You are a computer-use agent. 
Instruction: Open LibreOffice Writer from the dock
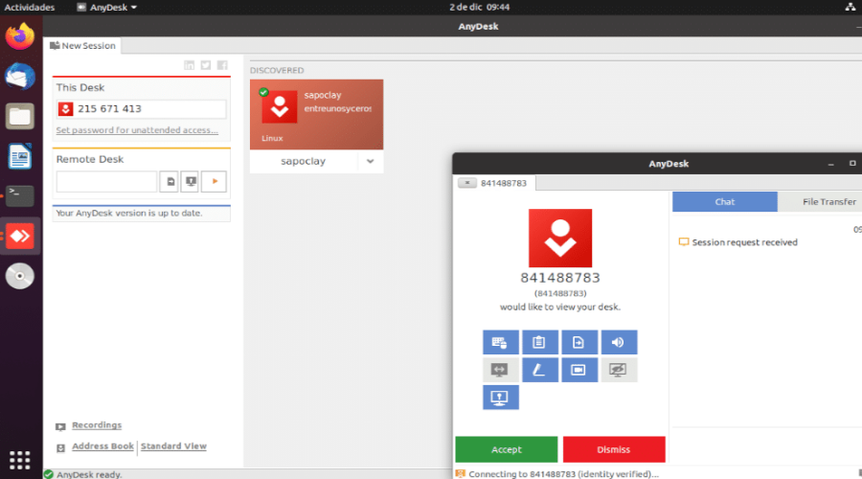(x=20, y=156)
